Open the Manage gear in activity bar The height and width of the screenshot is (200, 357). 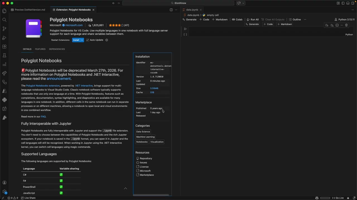[x=4, y=191]
